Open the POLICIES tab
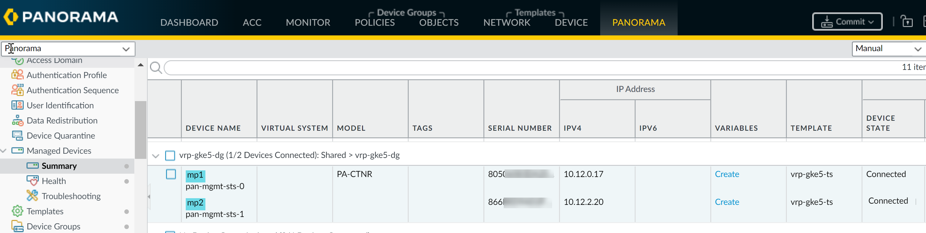 click(375, 22)
